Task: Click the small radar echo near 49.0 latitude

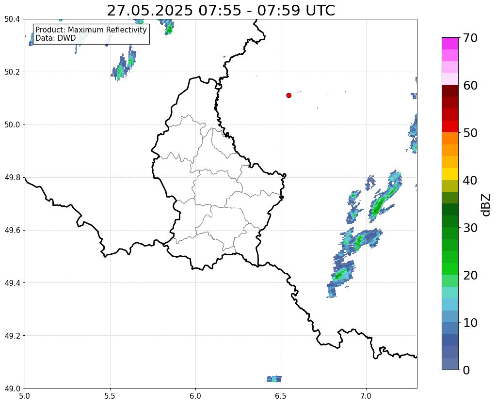Action: [274, 379]
